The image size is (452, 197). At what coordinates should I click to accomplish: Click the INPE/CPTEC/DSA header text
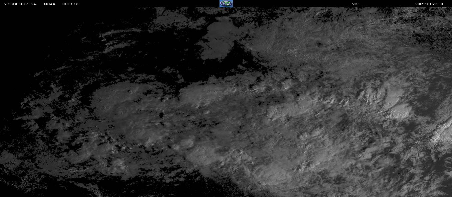[19, 4]
